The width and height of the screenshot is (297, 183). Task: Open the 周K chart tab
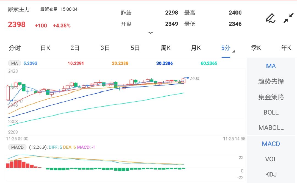[166, 48]
